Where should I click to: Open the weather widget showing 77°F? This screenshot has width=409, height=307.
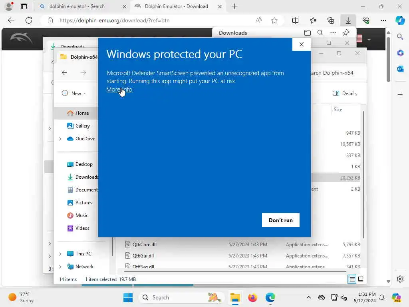click(x=21, y=297)
